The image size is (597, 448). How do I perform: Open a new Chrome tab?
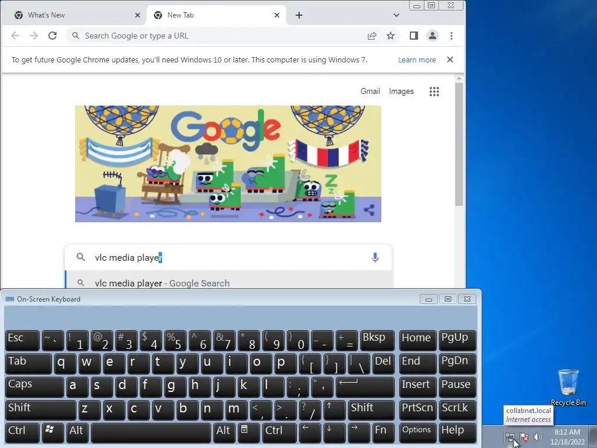[x=299, y=15]
